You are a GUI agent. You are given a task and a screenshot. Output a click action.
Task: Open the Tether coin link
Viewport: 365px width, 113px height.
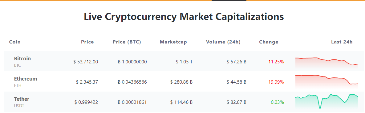click(x=22, y=99)
